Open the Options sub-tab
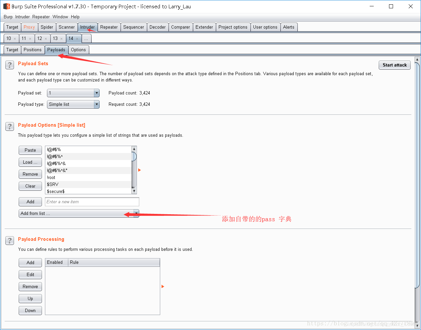The image size is (421, 330). 79,50
